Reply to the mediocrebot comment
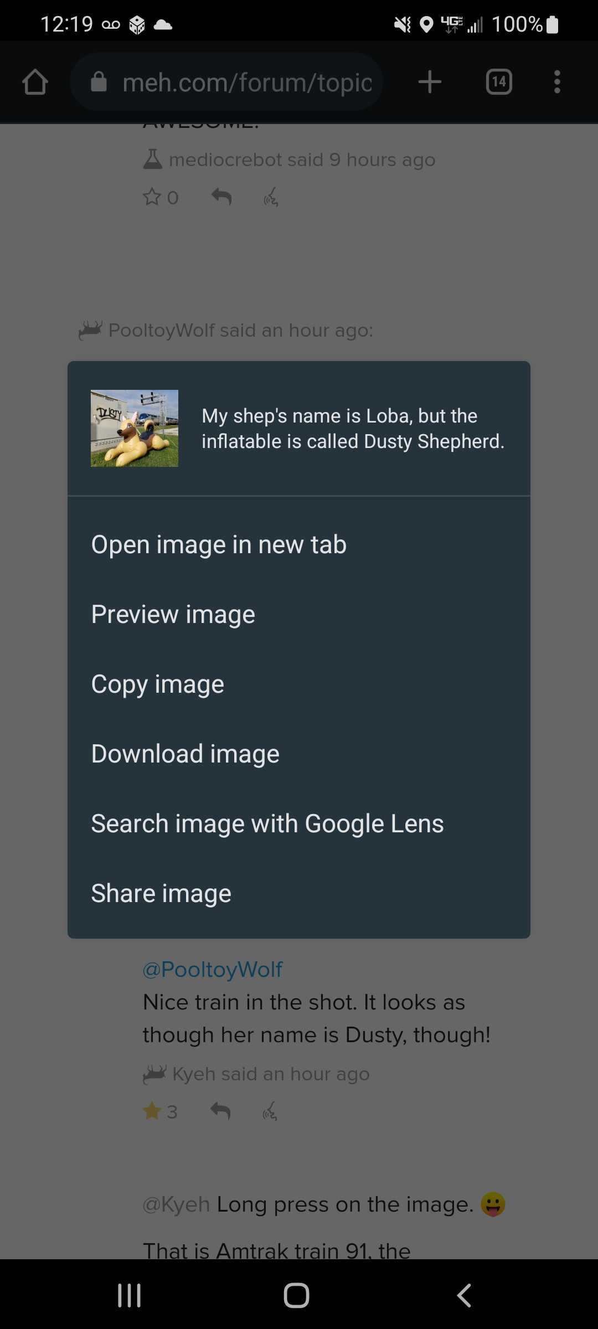The image size is (598, 1329). (221, 197)
